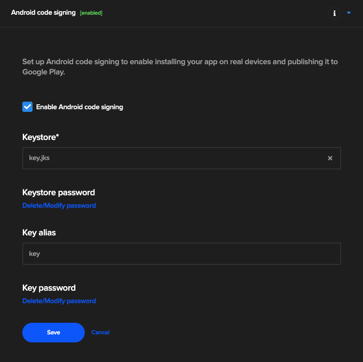Cancel the code signing changes
363x362 pixels.
point(100,333)
